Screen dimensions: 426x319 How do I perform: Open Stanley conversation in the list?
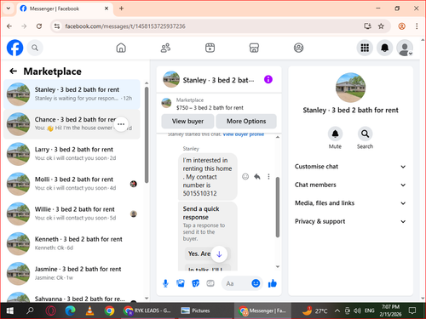[72, 94]
